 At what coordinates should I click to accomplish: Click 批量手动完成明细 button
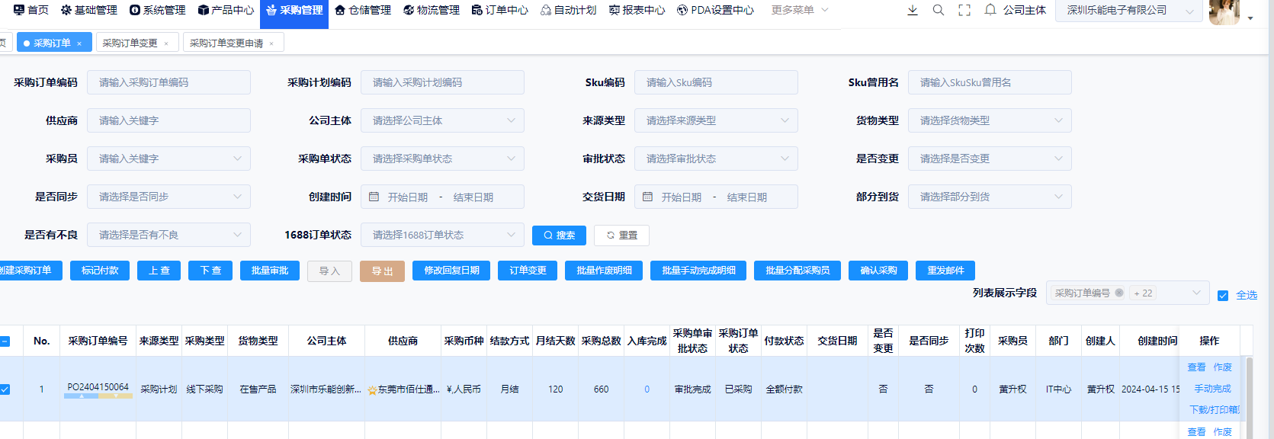pos(698,271)
